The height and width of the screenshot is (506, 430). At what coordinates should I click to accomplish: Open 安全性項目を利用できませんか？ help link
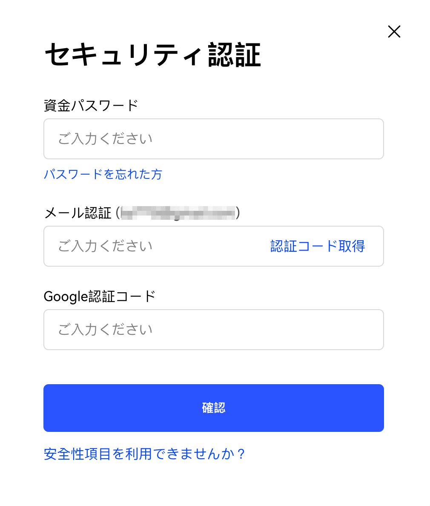(x=144, y=454)
